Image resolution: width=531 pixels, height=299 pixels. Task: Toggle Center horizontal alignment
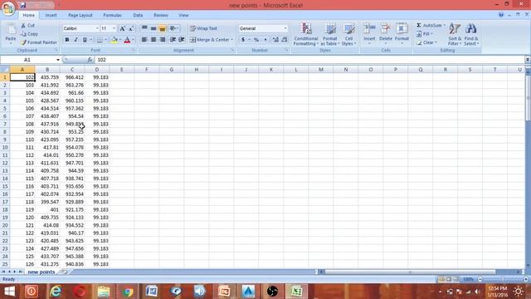[153, 40]
